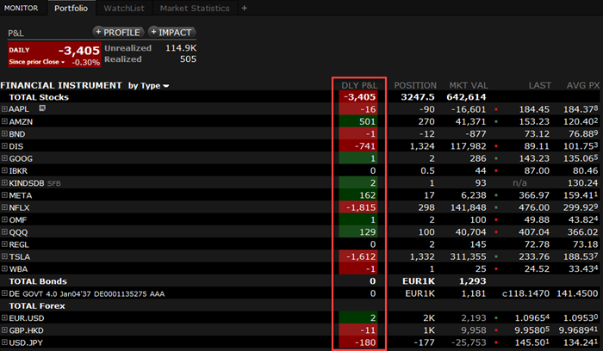Expand the QQQ row plus icon
The width and height of the screenshot is (603, 351).
click(x=4, y=232)
